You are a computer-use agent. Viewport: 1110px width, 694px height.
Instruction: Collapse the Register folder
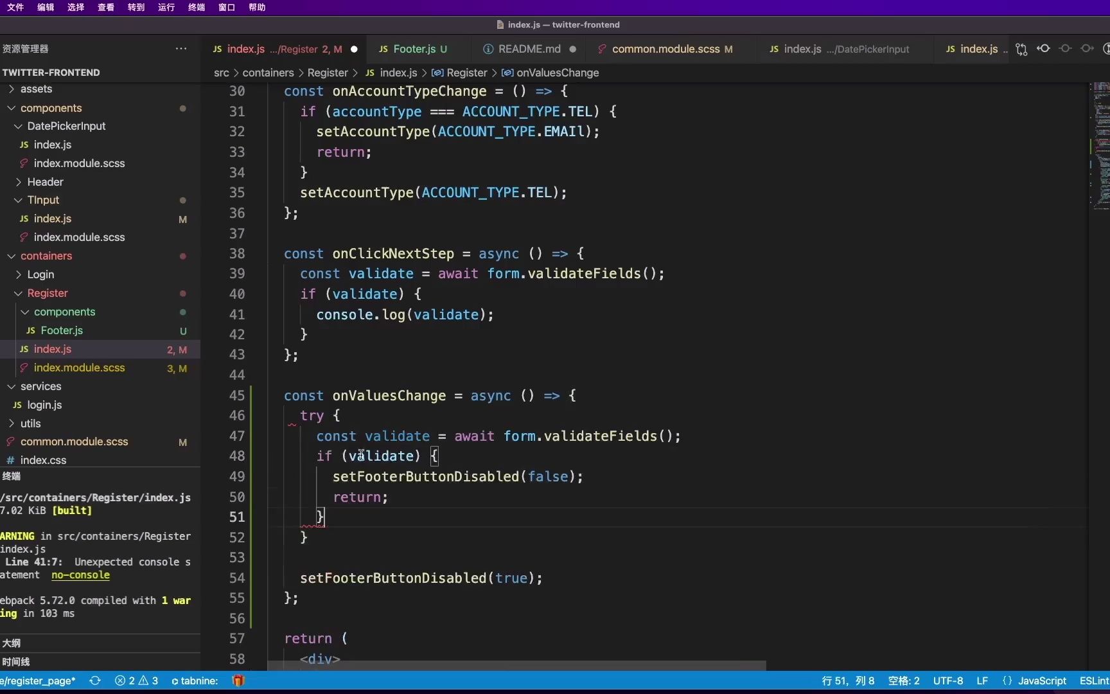[x=100, y=293]
